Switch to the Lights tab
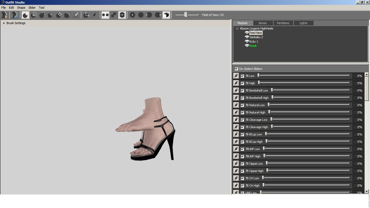This screenshot has width=370, height=208. click(x=303, y=23)
